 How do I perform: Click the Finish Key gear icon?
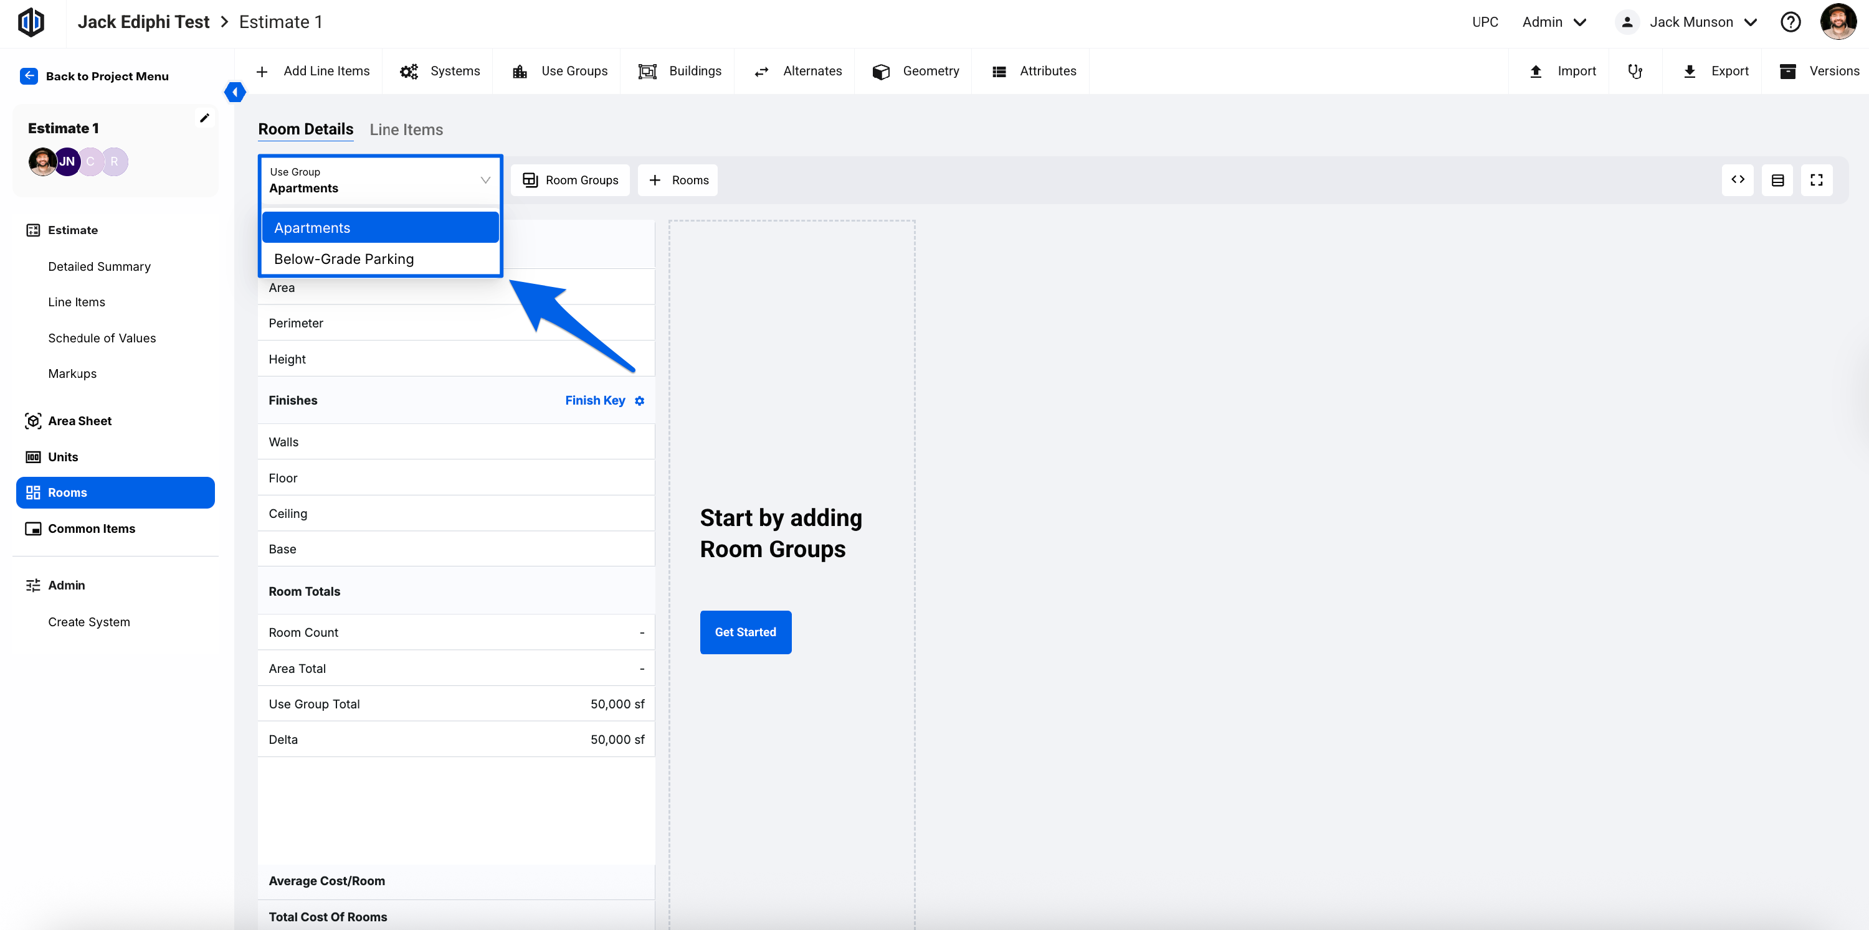point(639,401)
